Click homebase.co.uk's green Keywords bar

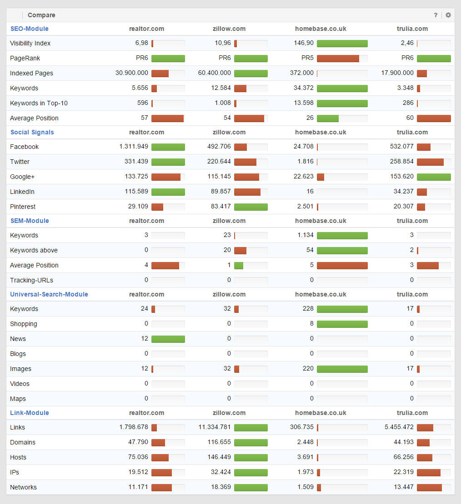[342, 235]
